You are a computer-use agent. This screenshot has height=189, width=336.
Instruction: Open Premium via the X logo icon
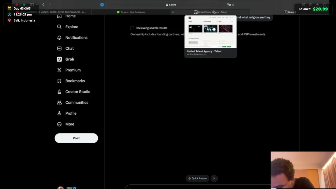(x=59, y=70)
